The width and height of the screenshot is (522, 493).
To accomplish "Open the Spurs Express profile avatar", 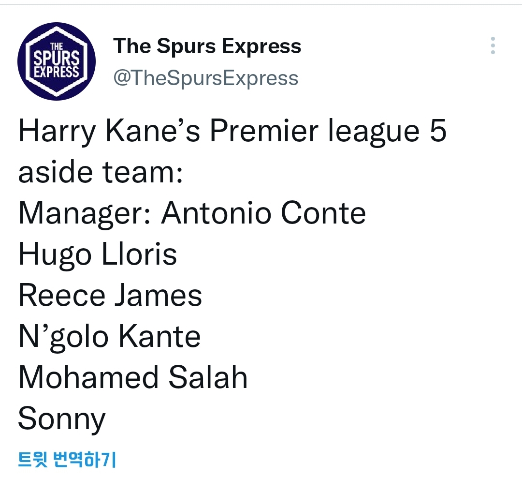I will [57, 62].
